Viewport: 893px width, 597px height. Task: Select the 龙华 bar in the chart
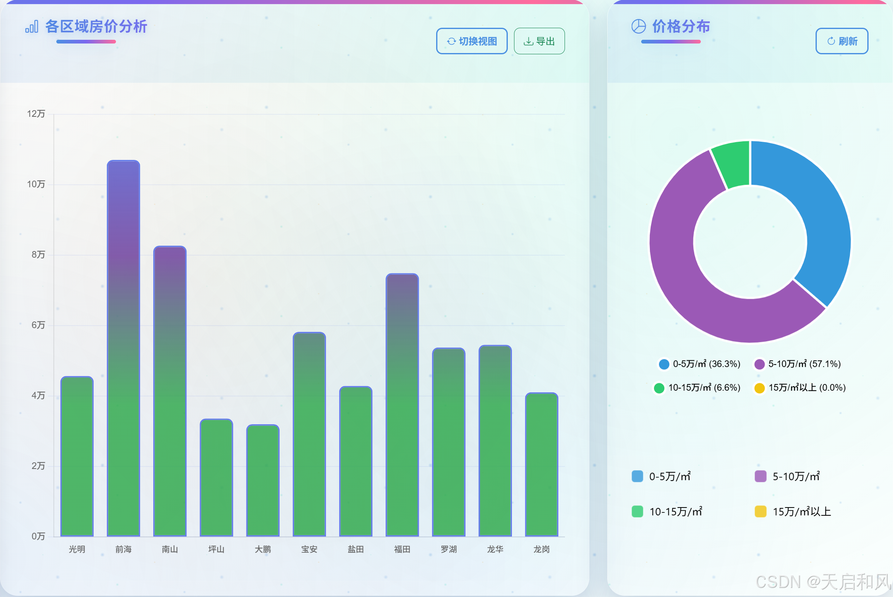coord(495,441)
